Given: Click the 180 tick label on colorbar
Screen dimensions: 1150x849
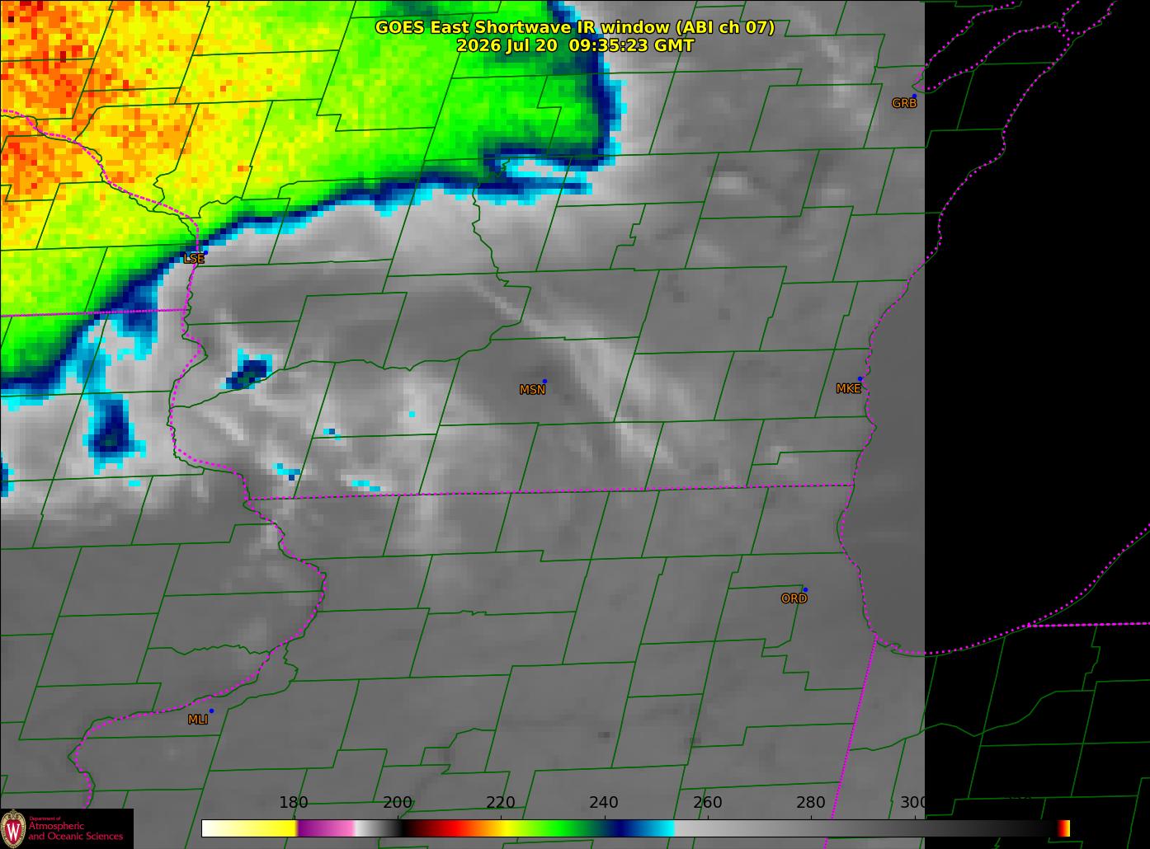Looking at the screenshot, I should (x=294, y=803).
